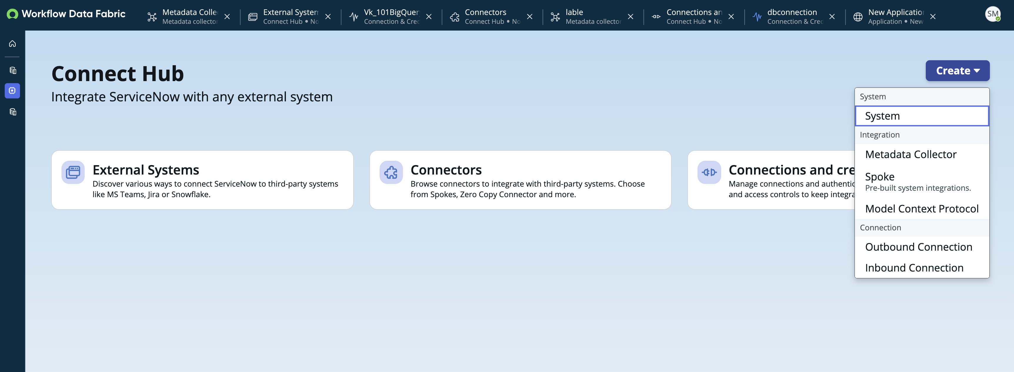Click the External Systems tab window icon

(x=253, y=17)
